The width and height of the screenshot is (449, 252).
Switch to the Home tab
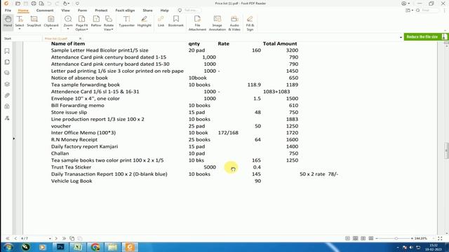coord(23,10)
